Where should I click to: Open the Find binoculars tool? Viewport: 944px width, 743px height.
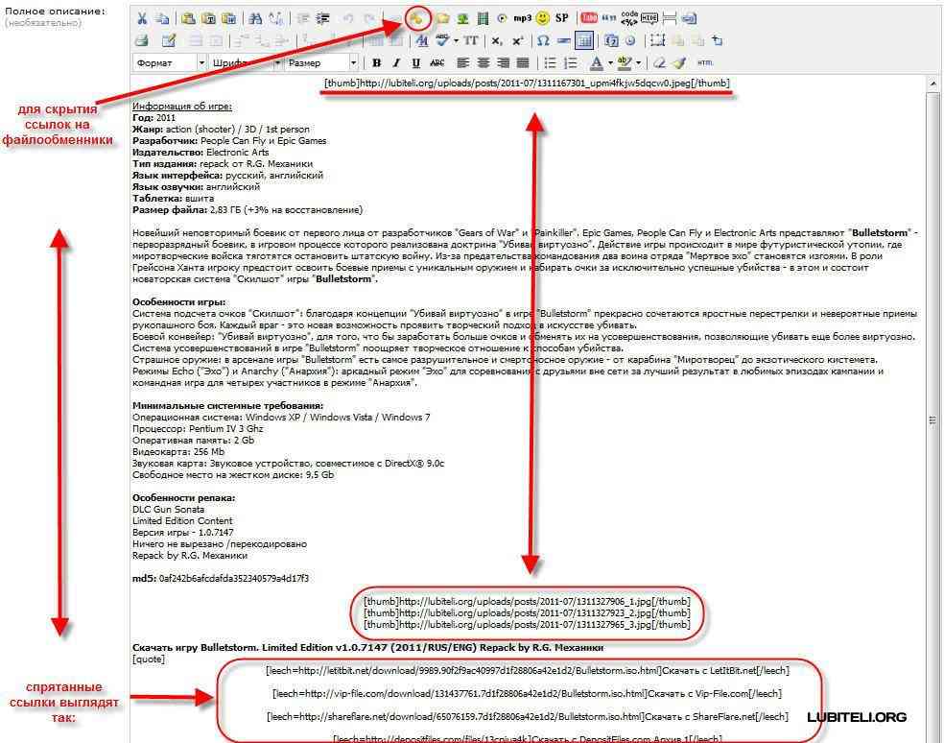click(255, 18)
